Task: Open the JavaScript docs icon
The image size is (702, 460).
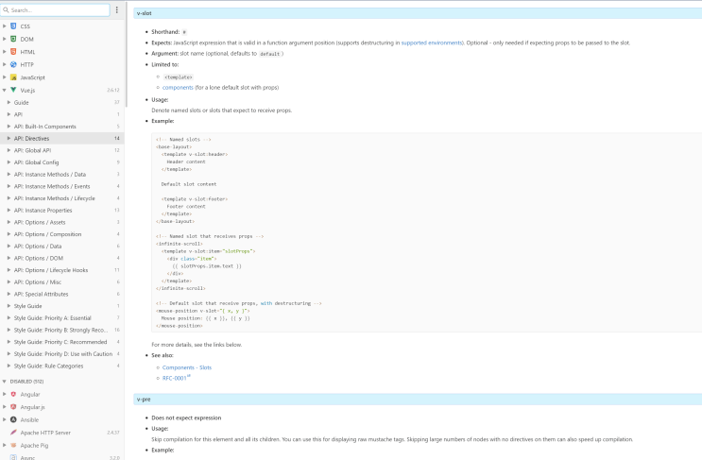Action: pos(13,77)
